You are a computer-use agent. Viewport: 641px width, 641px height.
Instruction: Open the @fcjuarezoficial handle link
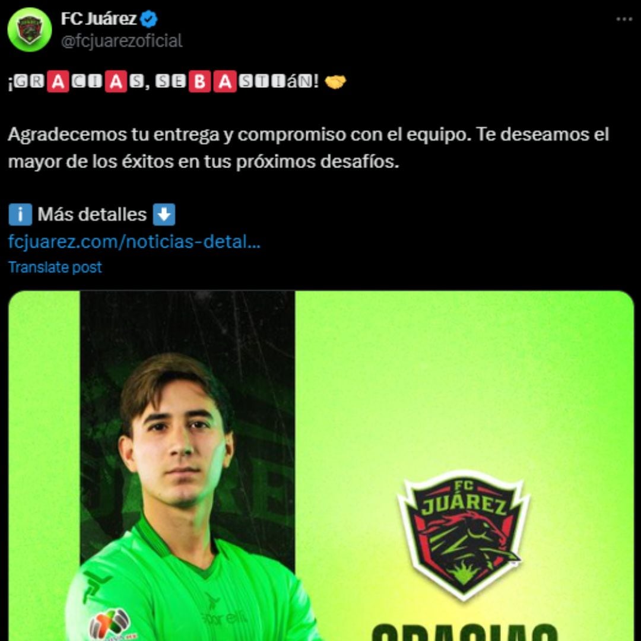pos(122,41)
